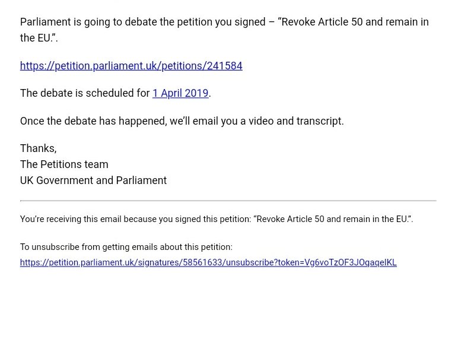Click the "Thanks," sign-off line
The height and width of the screenshot is (339, 455).
[39, 148]
